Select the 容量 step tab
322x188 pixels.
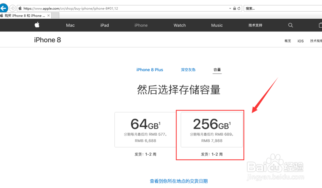[x=217, y=70]
